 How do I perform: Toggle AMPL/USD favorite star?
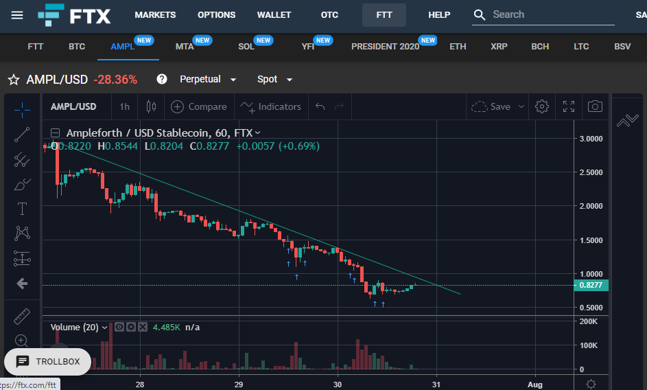click(14, 80)
